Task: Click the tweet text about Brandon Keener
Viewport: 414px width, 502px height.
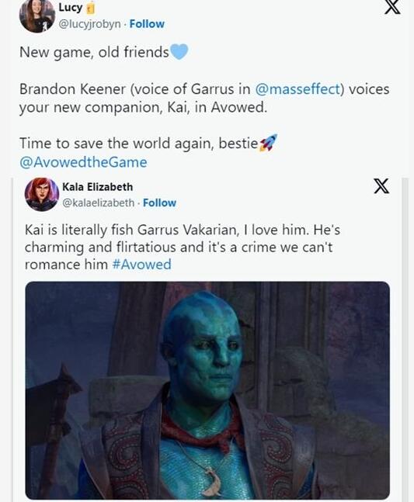Action: point(204,99)
